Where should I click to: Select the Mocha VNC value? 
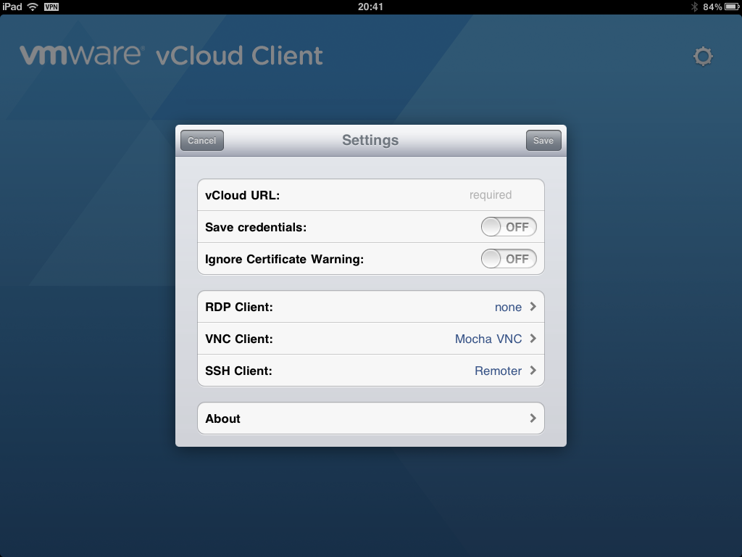[x=488, y=339]
